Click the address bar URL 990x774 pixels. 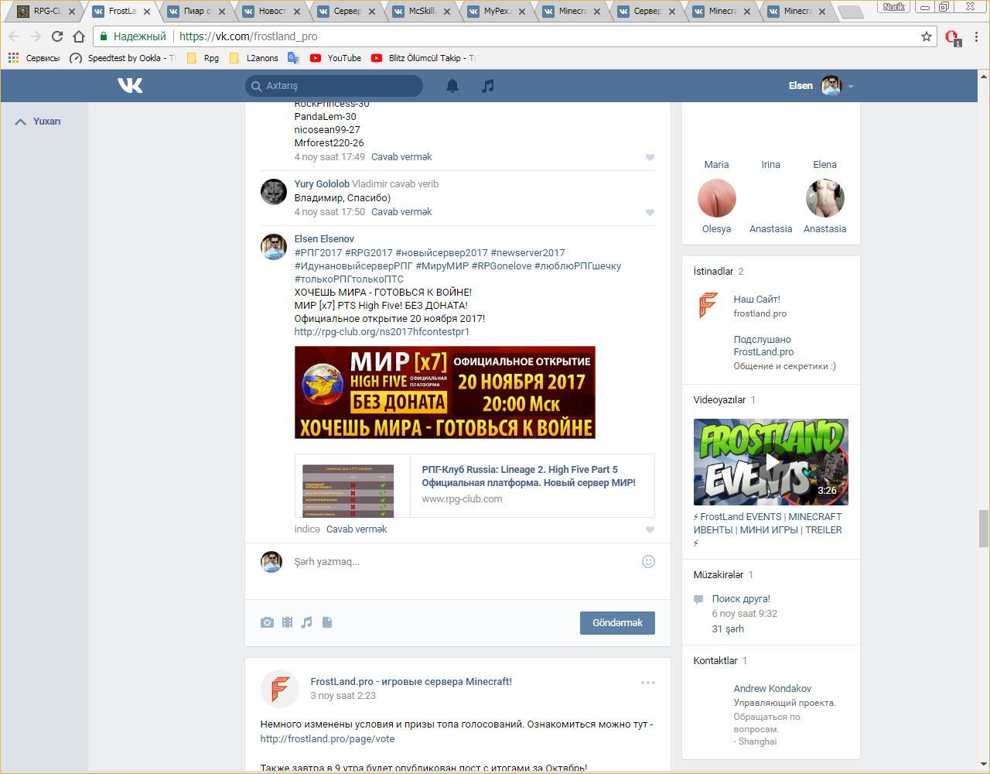[248, 36]
